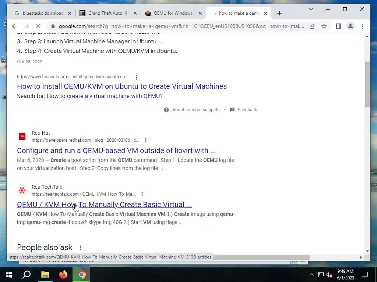The width and height of the screenshot is (377, 282).
Task: Click the Feedback link
Action: coord(247,110)
